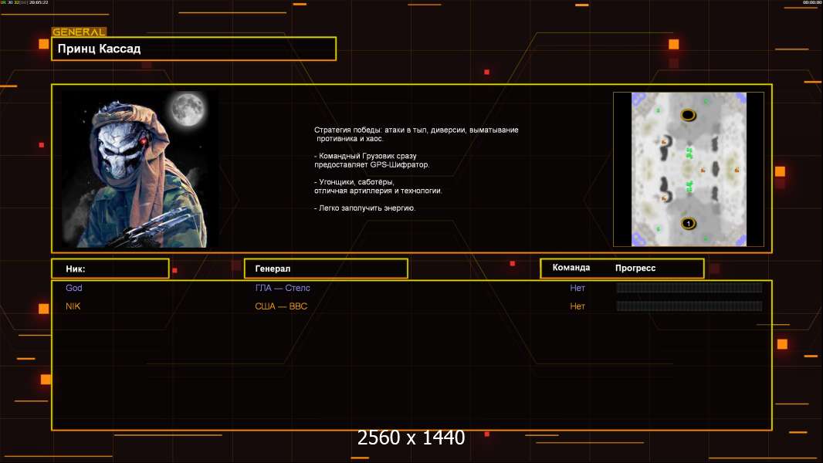Click the empty top start position marker
The image size is (823, 463).
click(688, 116)
